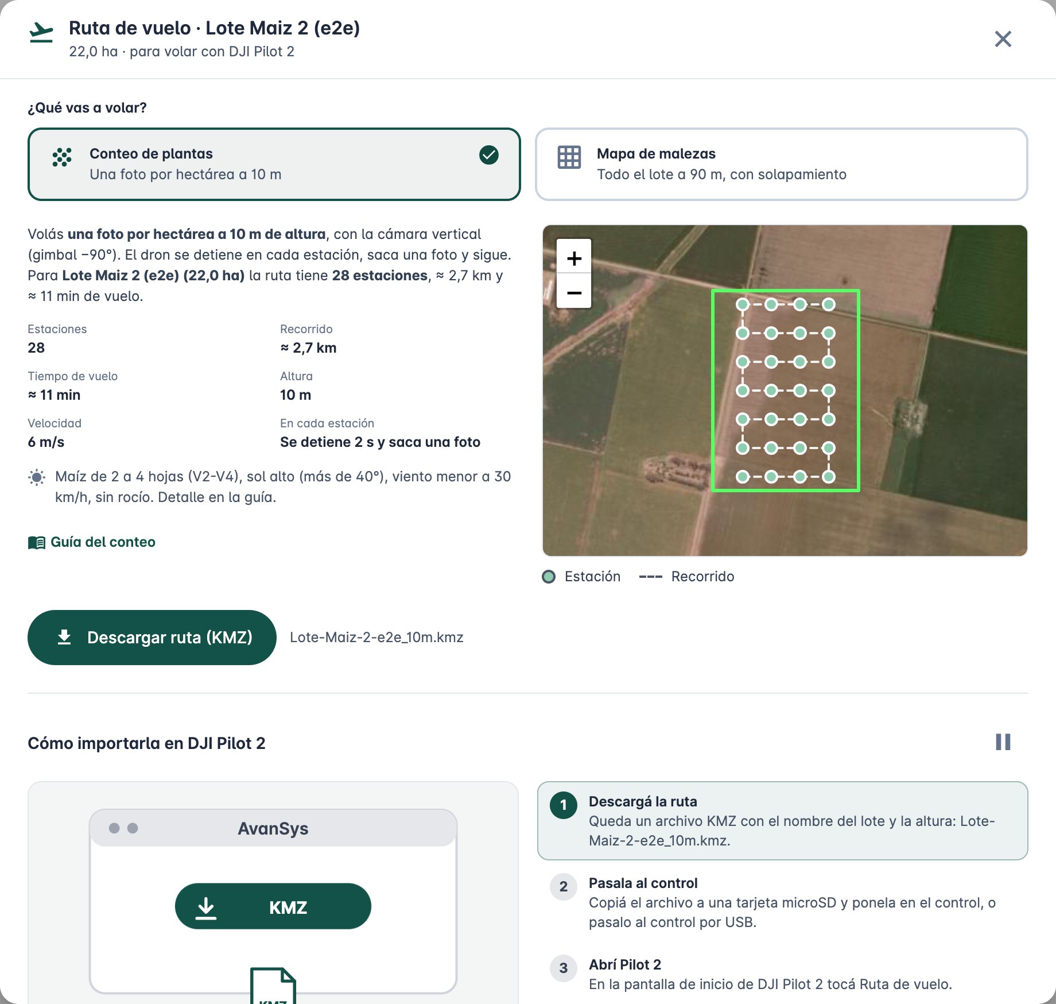This screenshot has height=1004, width=1056.
Task: Click the KMZ file icon in the illustration
Action: (273, 986)
